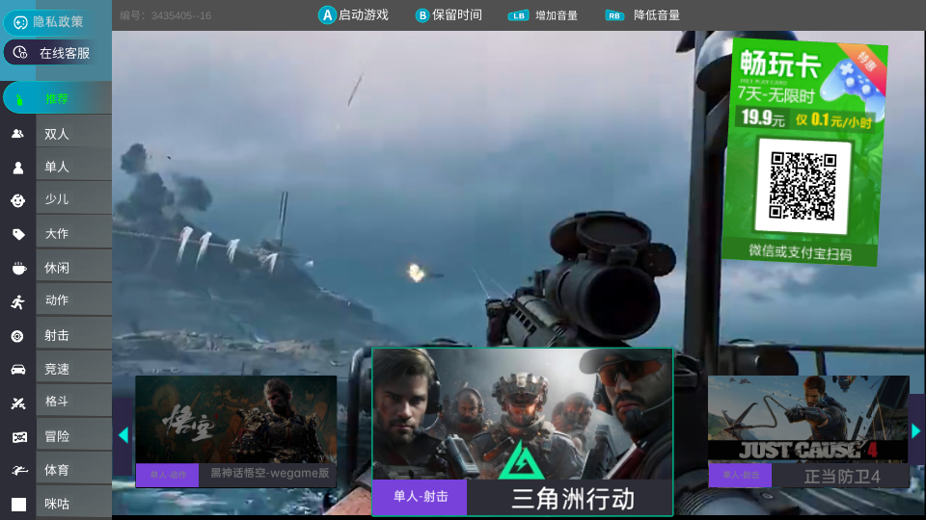The width and height of the screenshot is (926, 520).
Task: Click the B button icon
Action: (422, 16)
